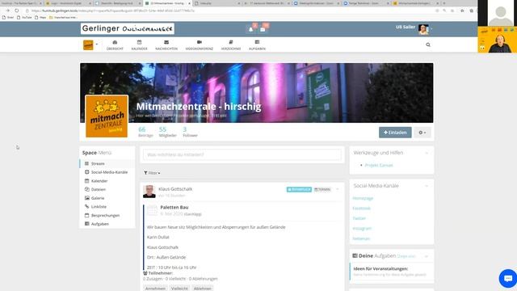This screenshot has width=517, height=291.
Task: Open Klaus Gottschalk author name link
Action: pyautogui.click(x=175, y=189)
